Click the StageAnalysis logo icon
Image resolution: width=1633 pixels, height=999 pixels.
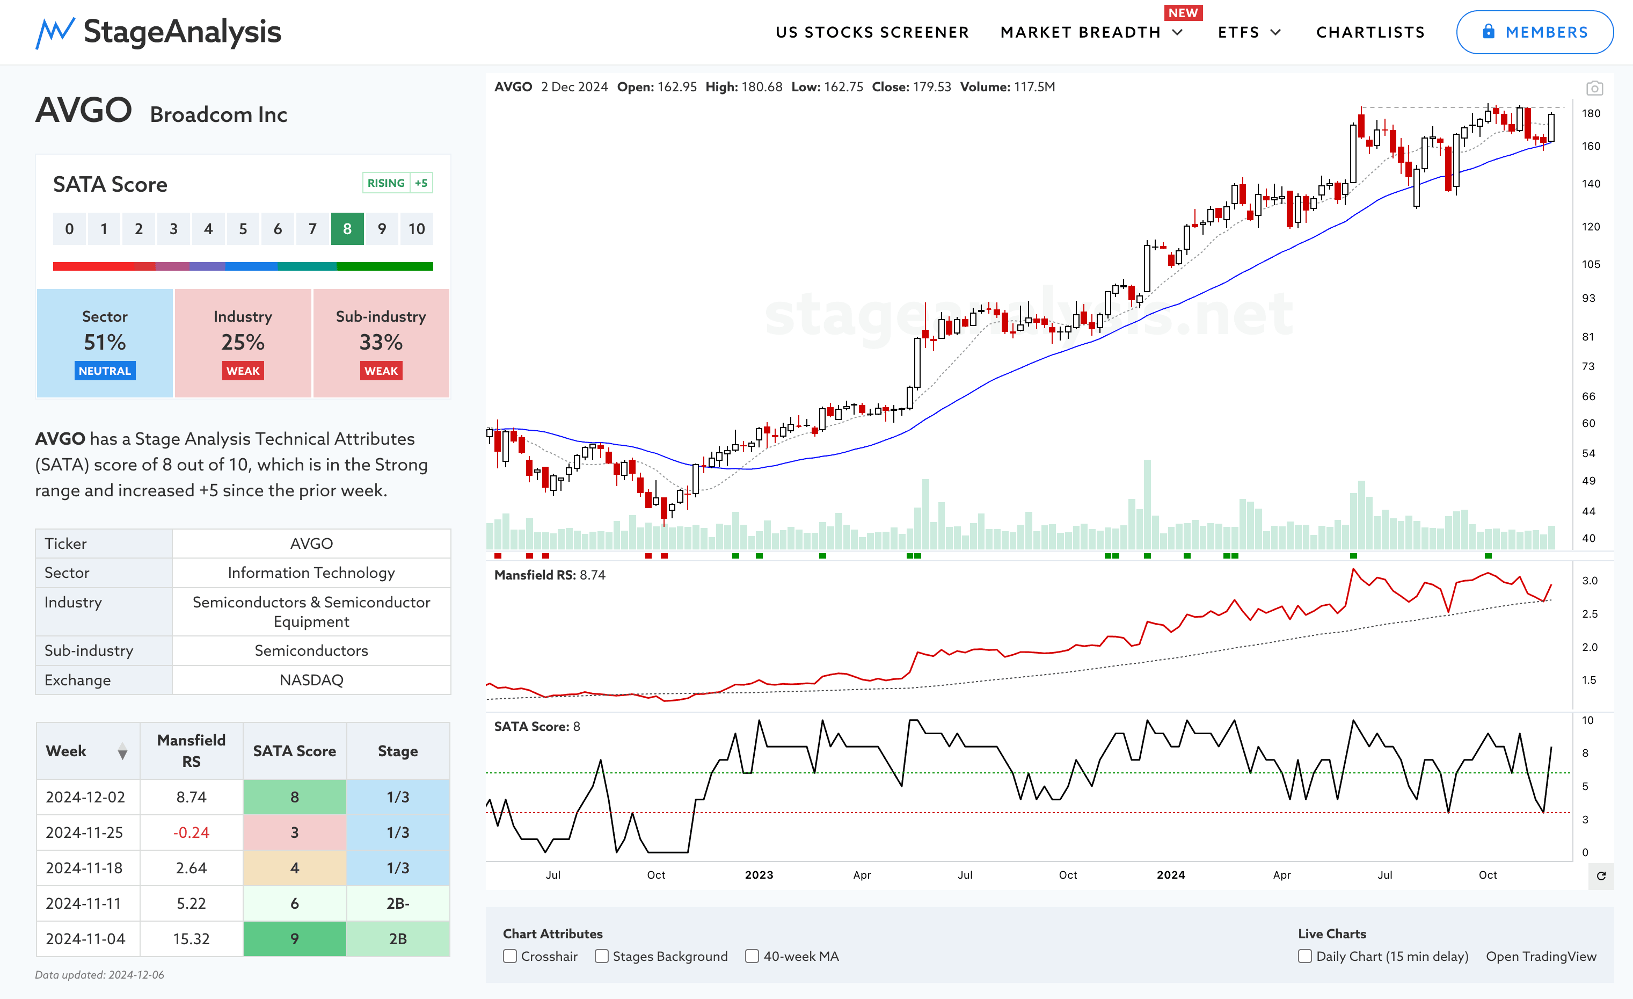click(x=54, y=32)
